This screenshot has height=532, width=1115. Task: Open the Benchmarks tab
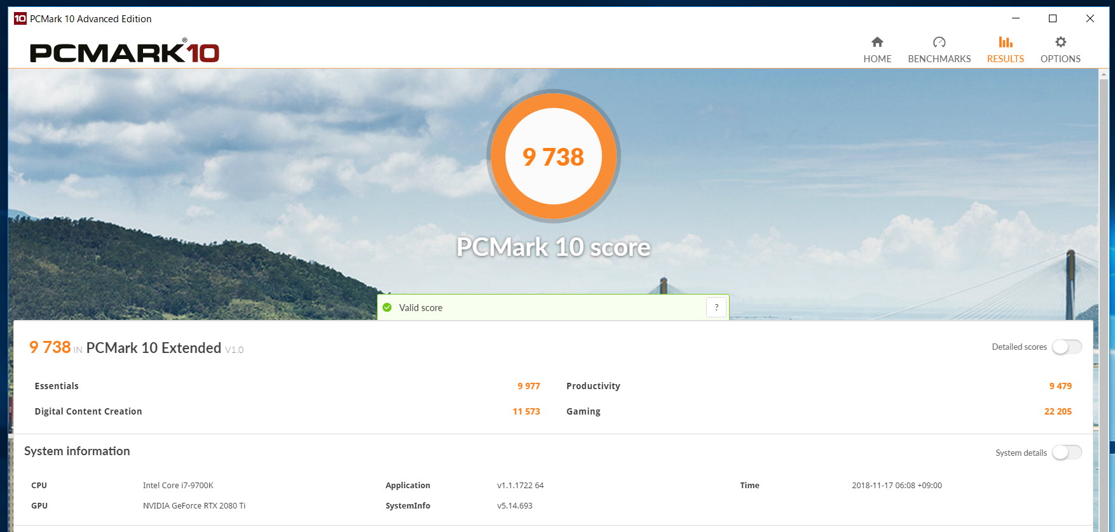pyautogui.click(x=939, y=50)
